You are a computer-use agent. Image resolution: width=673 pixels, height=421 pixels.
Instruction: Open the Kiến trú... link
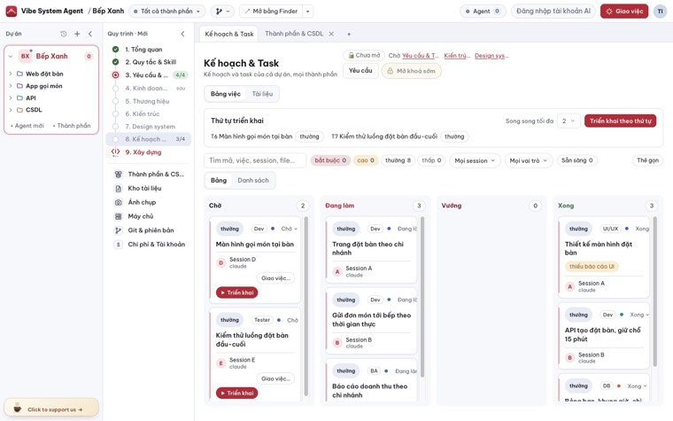tap(457, 56)
